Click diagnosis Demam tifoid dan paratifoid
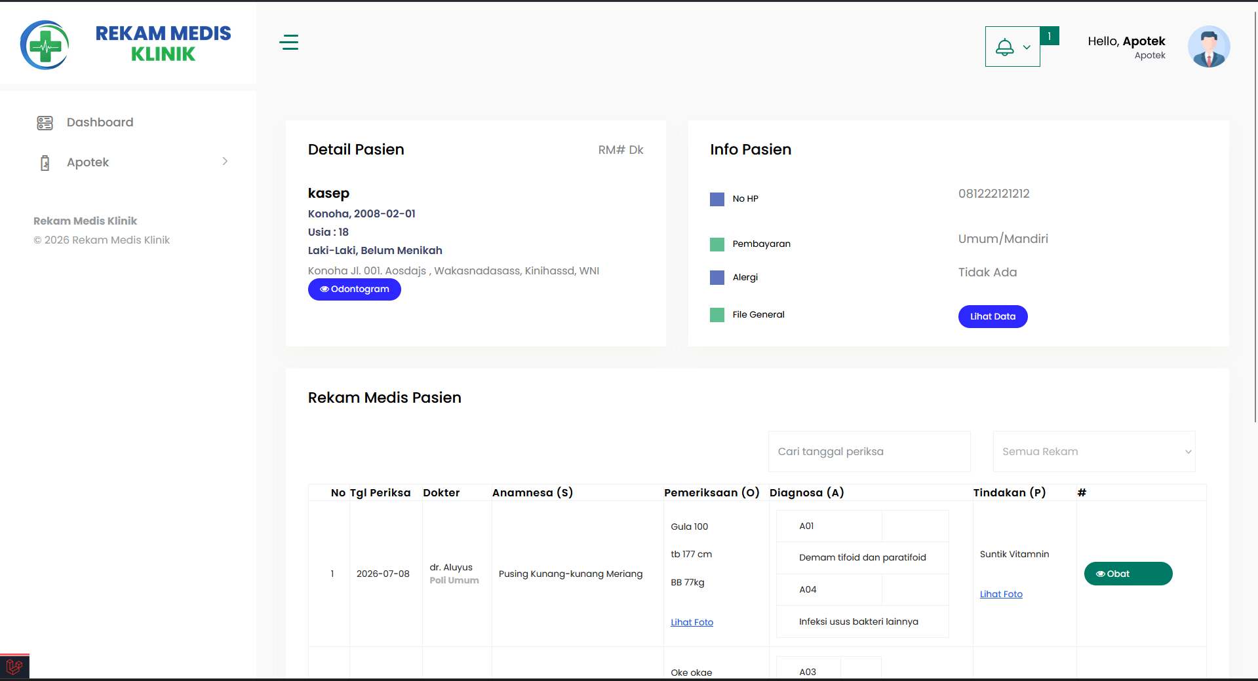 click(x=862, y=557)
